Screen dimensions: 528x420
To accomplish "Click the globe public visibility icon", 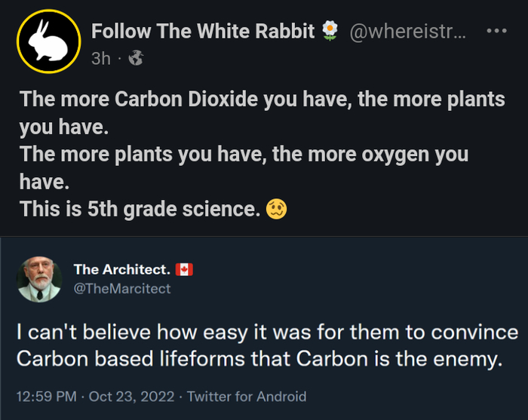I will [136, 57].
